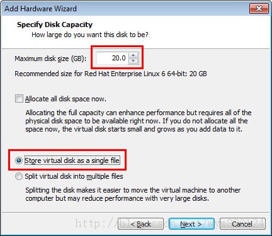Decrease disk size with the down arrow
The height and width of the screenshot is (236, 272).
[x=133, y=61]
